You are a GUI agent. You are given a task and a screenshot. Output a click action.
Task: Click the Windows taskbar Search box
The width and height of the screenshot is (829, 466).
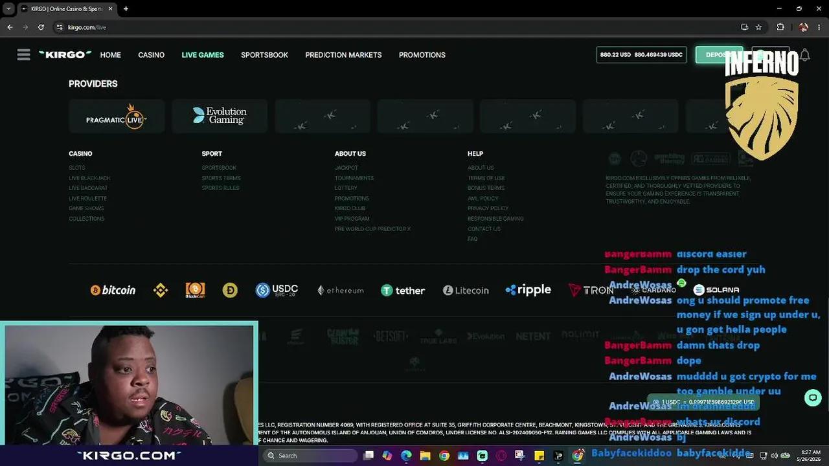coord(311,456)
